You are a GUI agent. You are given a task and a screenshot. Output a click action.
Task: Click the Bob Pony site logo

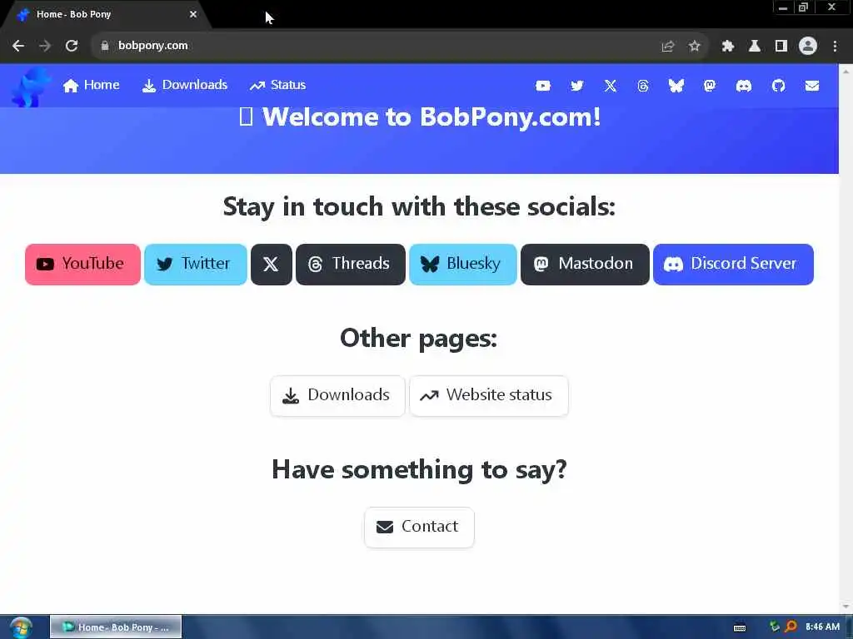31,87
